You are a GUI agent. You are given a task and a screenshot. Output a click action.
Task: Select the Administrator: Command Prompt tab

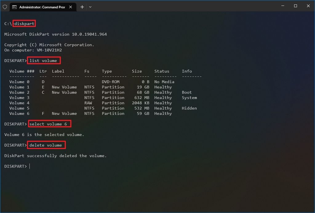(42, 7)
